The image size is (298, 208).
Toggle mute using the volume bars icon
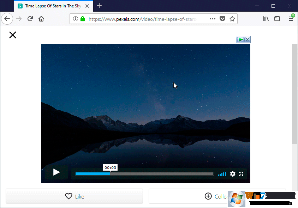[x=222, y=174]
